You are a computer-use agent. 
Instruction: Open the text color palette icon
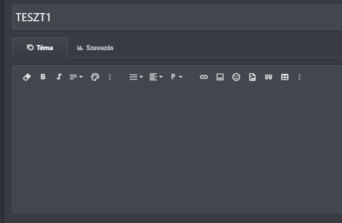pos(95,77)
